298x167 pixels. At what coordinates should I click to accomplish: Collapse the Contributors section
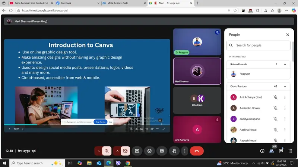285,86
